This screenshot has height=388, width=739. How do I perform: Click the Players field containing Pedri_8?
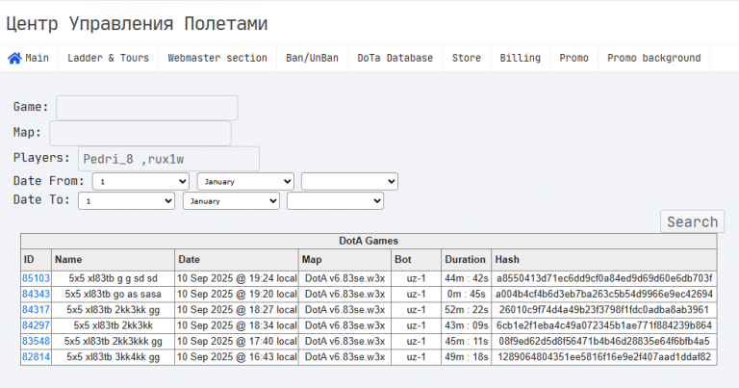[168, 159]
